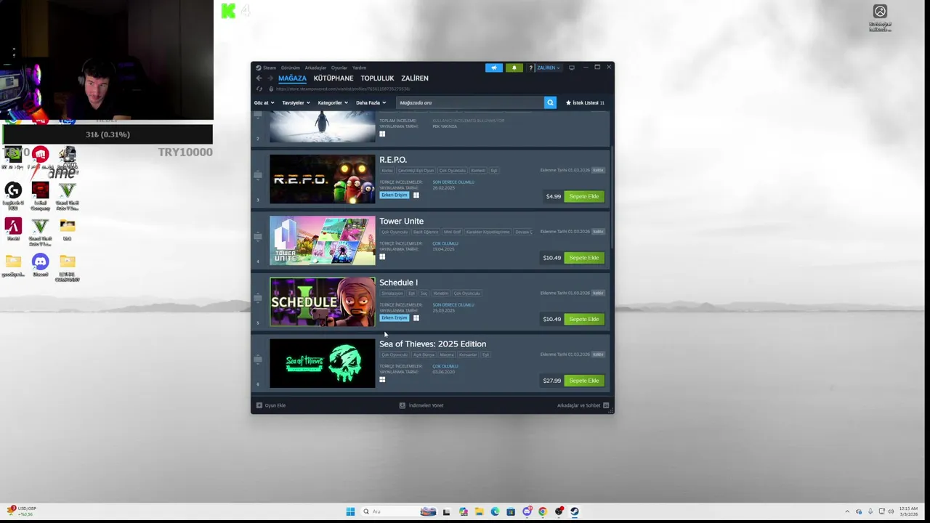Remove R.E.P.O. from wishlist via Kaldır
Screen dimensions: 930x523
(x=598, y=171)
